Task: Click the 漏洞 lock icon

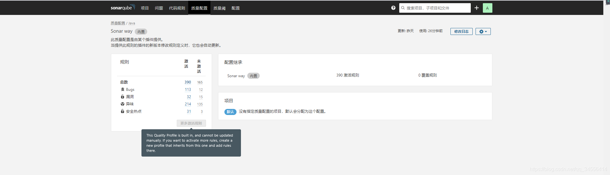Action: point(122,97)
